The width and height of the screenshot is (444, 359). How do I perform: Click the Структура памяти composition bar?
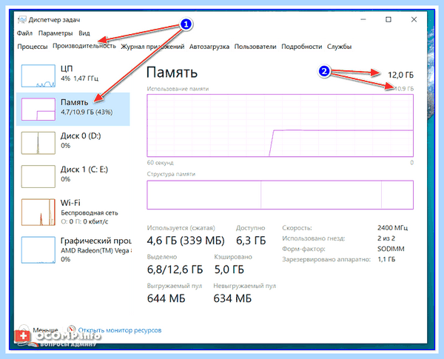click(x=280, y=195)
